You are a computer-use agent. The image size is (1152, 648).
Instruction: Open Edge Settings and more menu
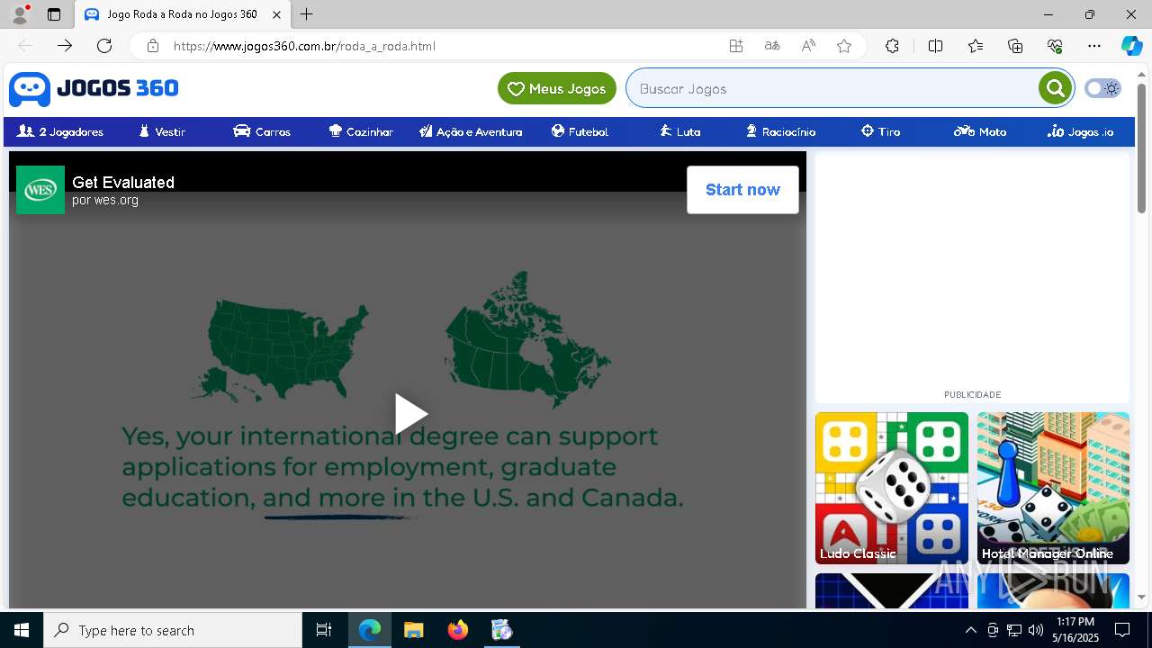(x=1094, y=46)
